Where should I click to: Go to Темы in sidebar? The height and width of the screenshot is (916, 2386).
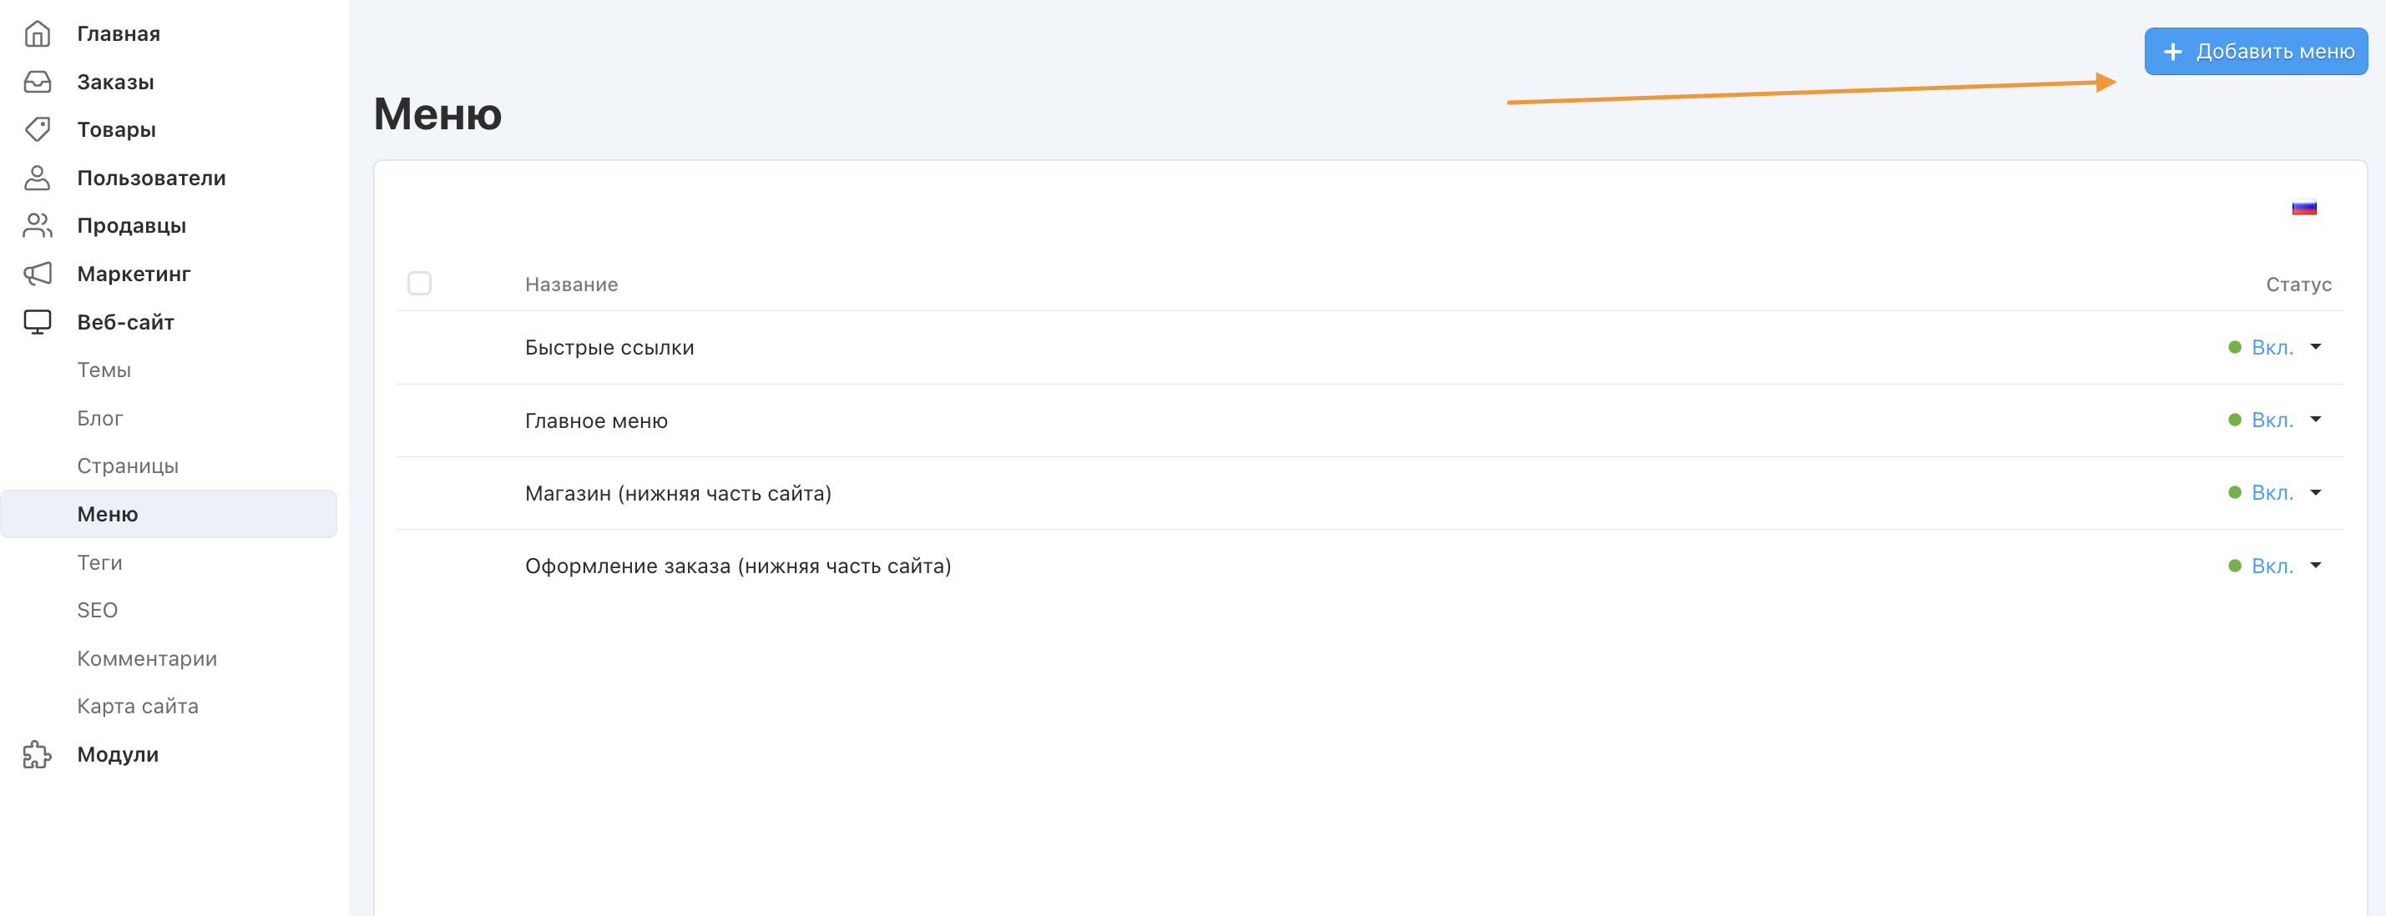click(x=104, y=370)
